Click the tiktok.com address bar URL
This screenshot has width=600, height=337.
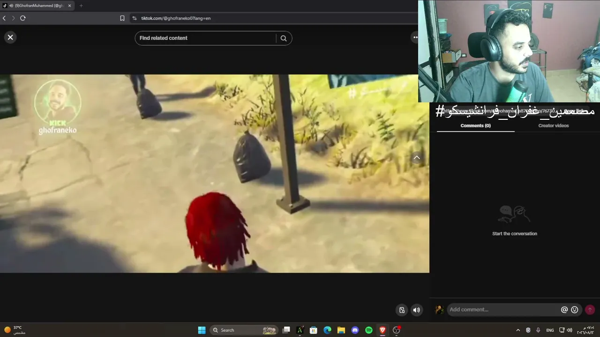(x=176, y=18)
